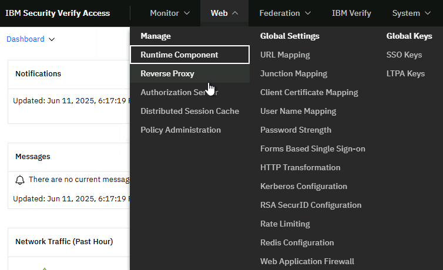This screenshot has height=270, width=443.
Task: Open Junction Mapping settings
Action: tap(294, 73)
